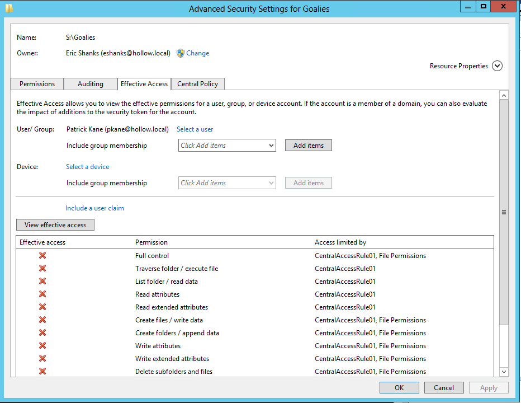Click denied icon for Delete subfolders and files
Screen dimensions: 521x403
(42, 372)
